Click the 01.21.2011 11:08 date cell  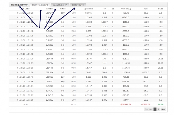pos(25,100)
